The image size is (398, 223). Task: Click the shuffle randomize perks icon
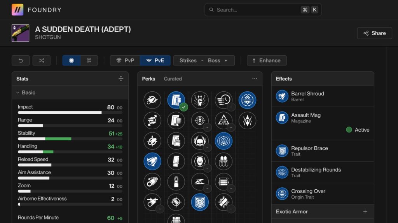(x=41, y=60)
